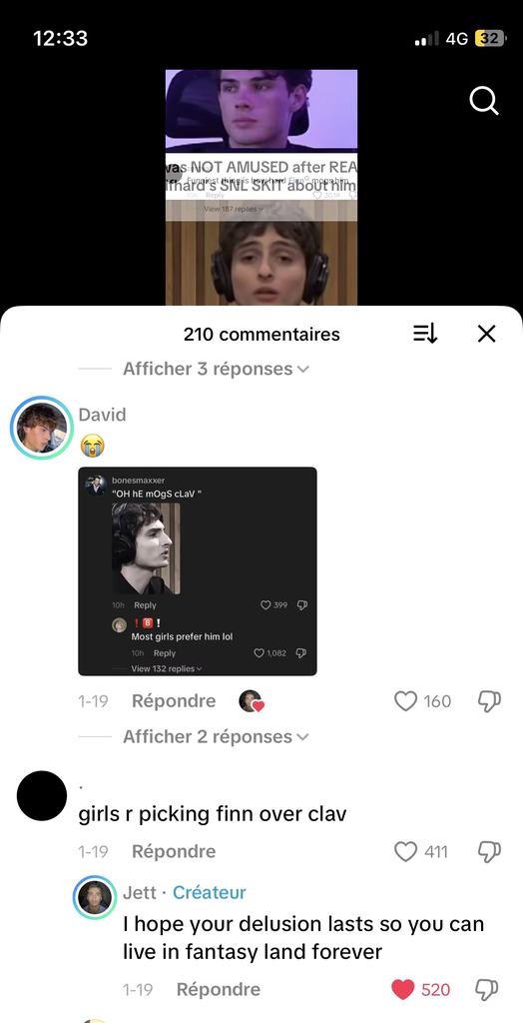The width and height of the screenshot is (523, 1023).
Task: View the screenshot image in David's comment
Action: click(198, 570)
